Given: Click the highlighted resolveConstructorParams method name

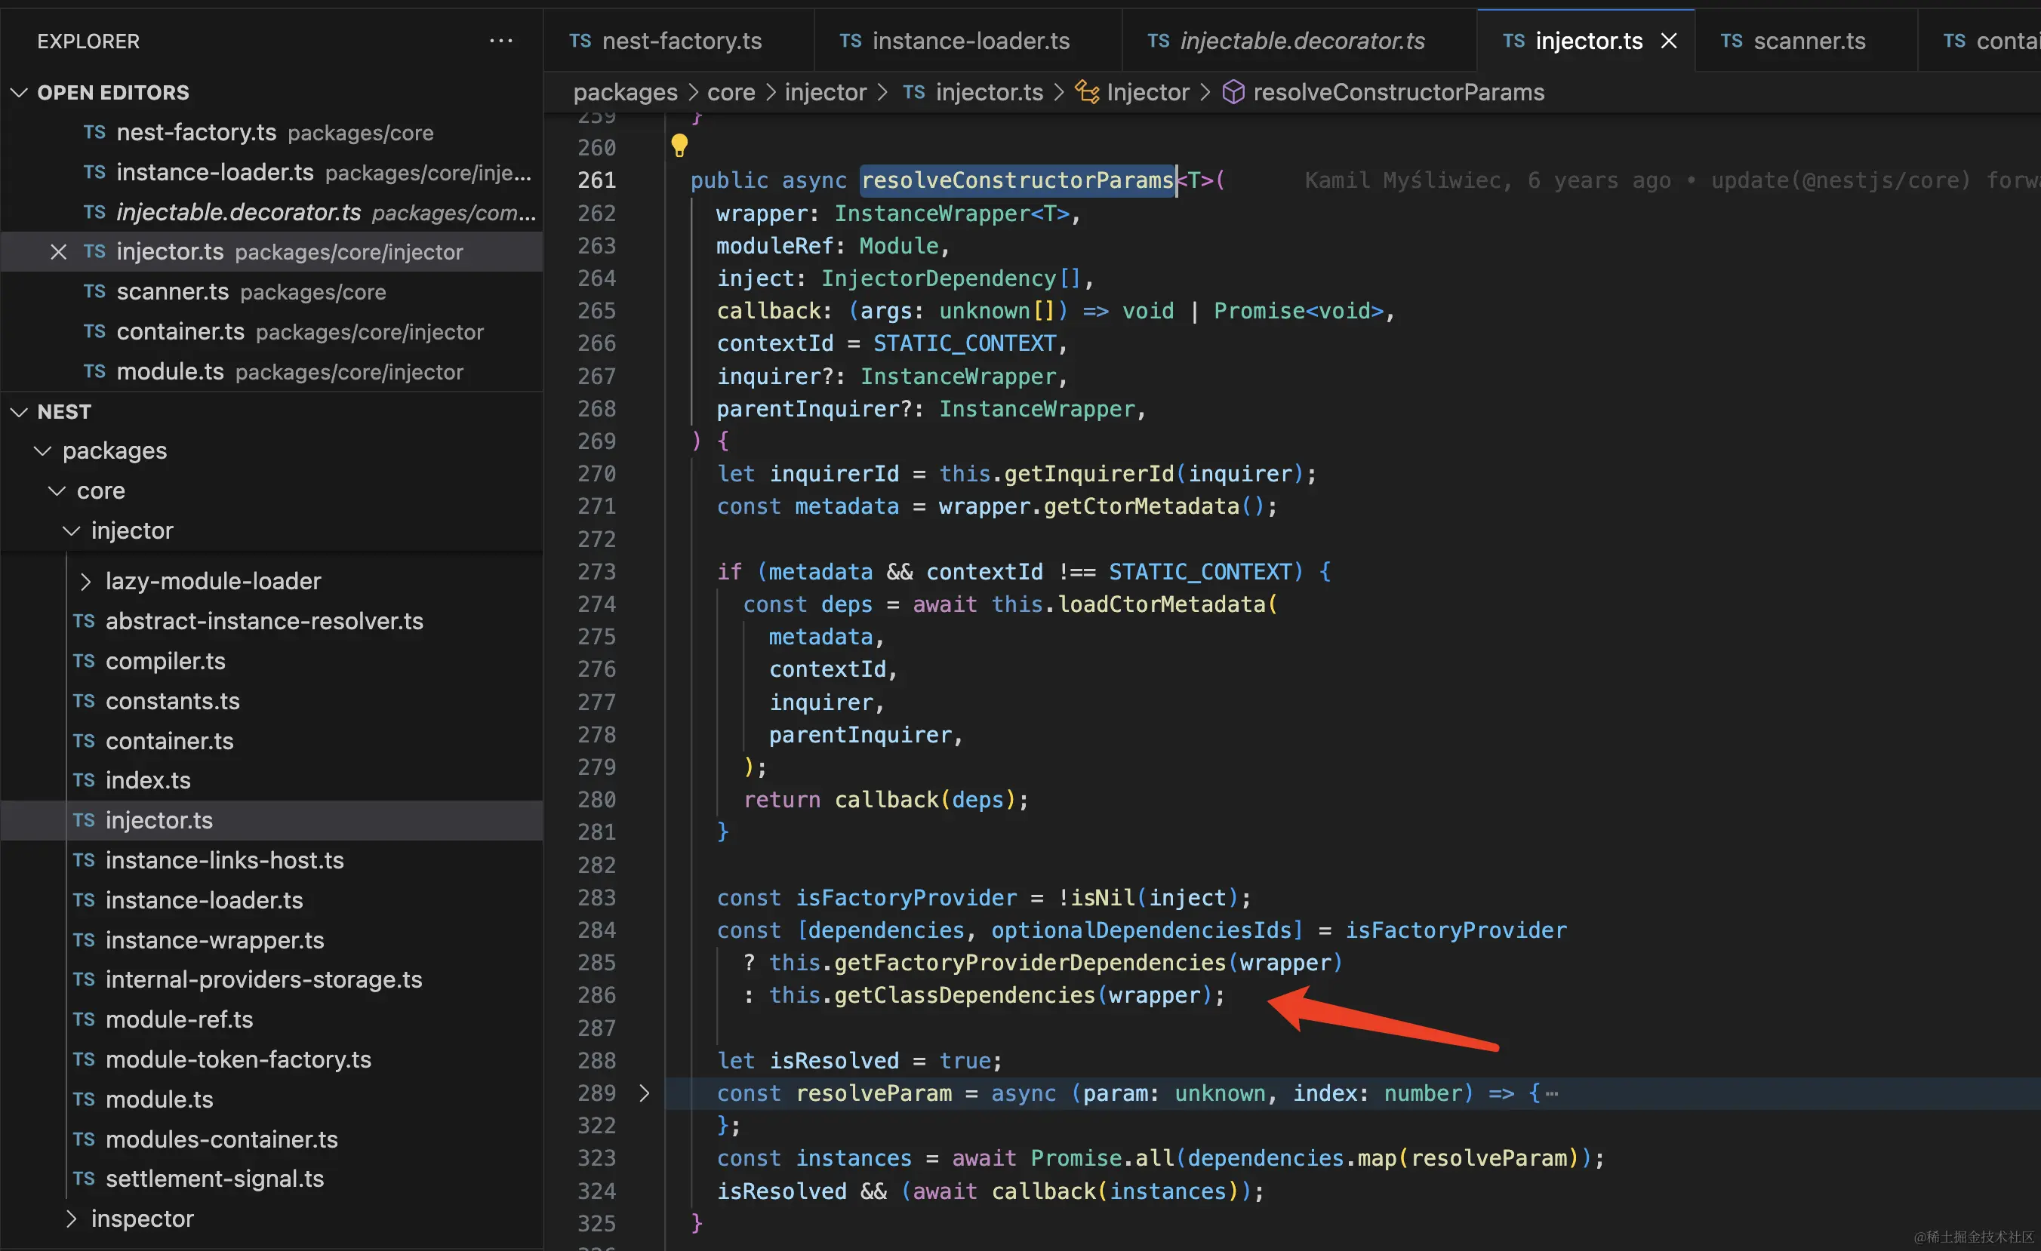Looking at the screenshot, I should pos(1017,180).
